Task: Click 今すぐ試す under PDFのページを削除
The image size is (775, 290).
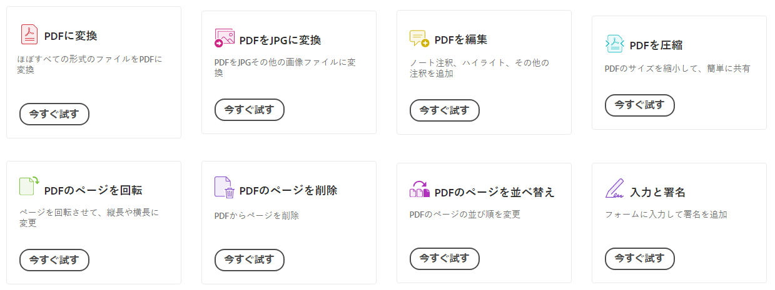Action: pos(250,260)
